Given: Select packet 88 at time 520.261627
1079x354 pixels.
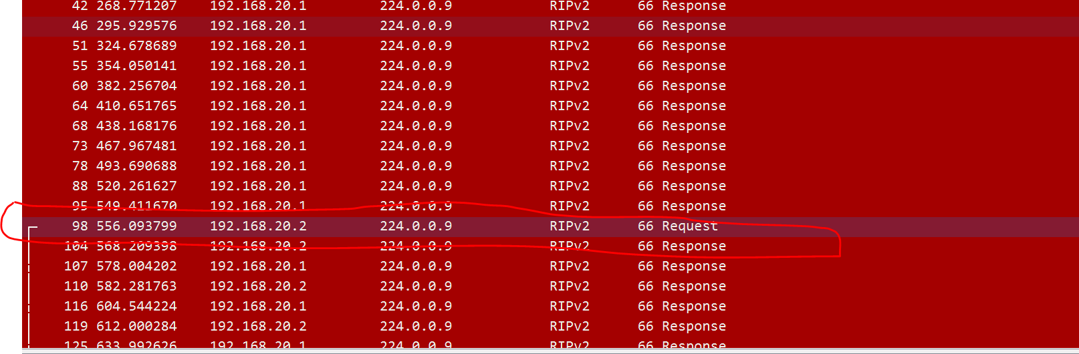Looking at the screenshot, I should (x=550, y=186).
